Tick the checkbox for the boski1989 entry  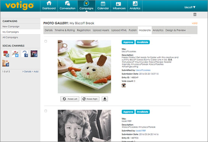pos(46,111)
